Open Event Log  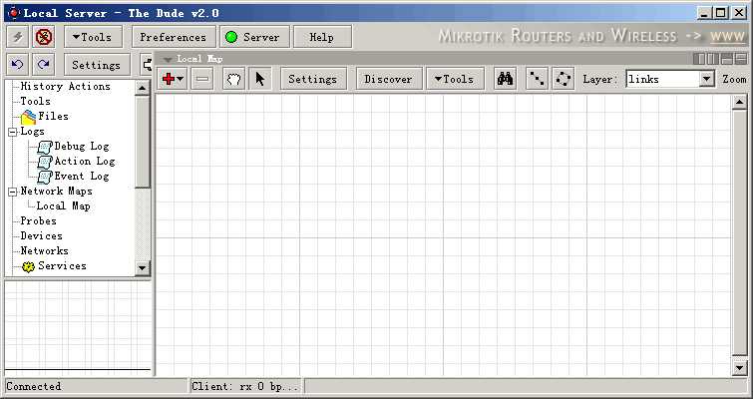[x=82, y=176]
